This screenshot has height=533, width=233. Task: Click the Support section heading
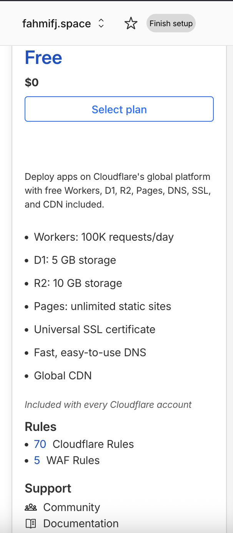coord(48,488)
